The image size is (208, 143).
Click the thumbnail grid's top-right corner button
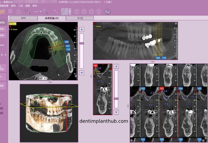(x=206, y=65)
